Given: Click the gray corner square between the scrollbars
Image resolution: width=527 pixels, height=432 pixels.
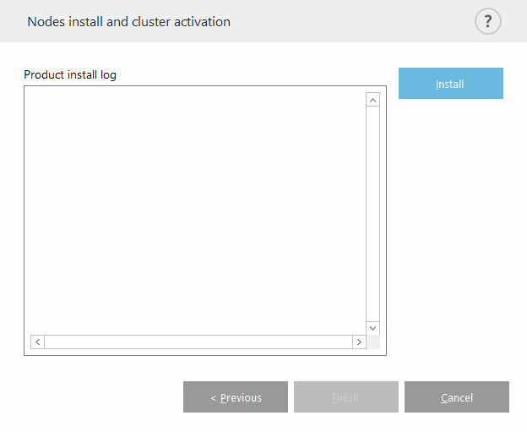Looking at the screenshot, I should [372, 342].
